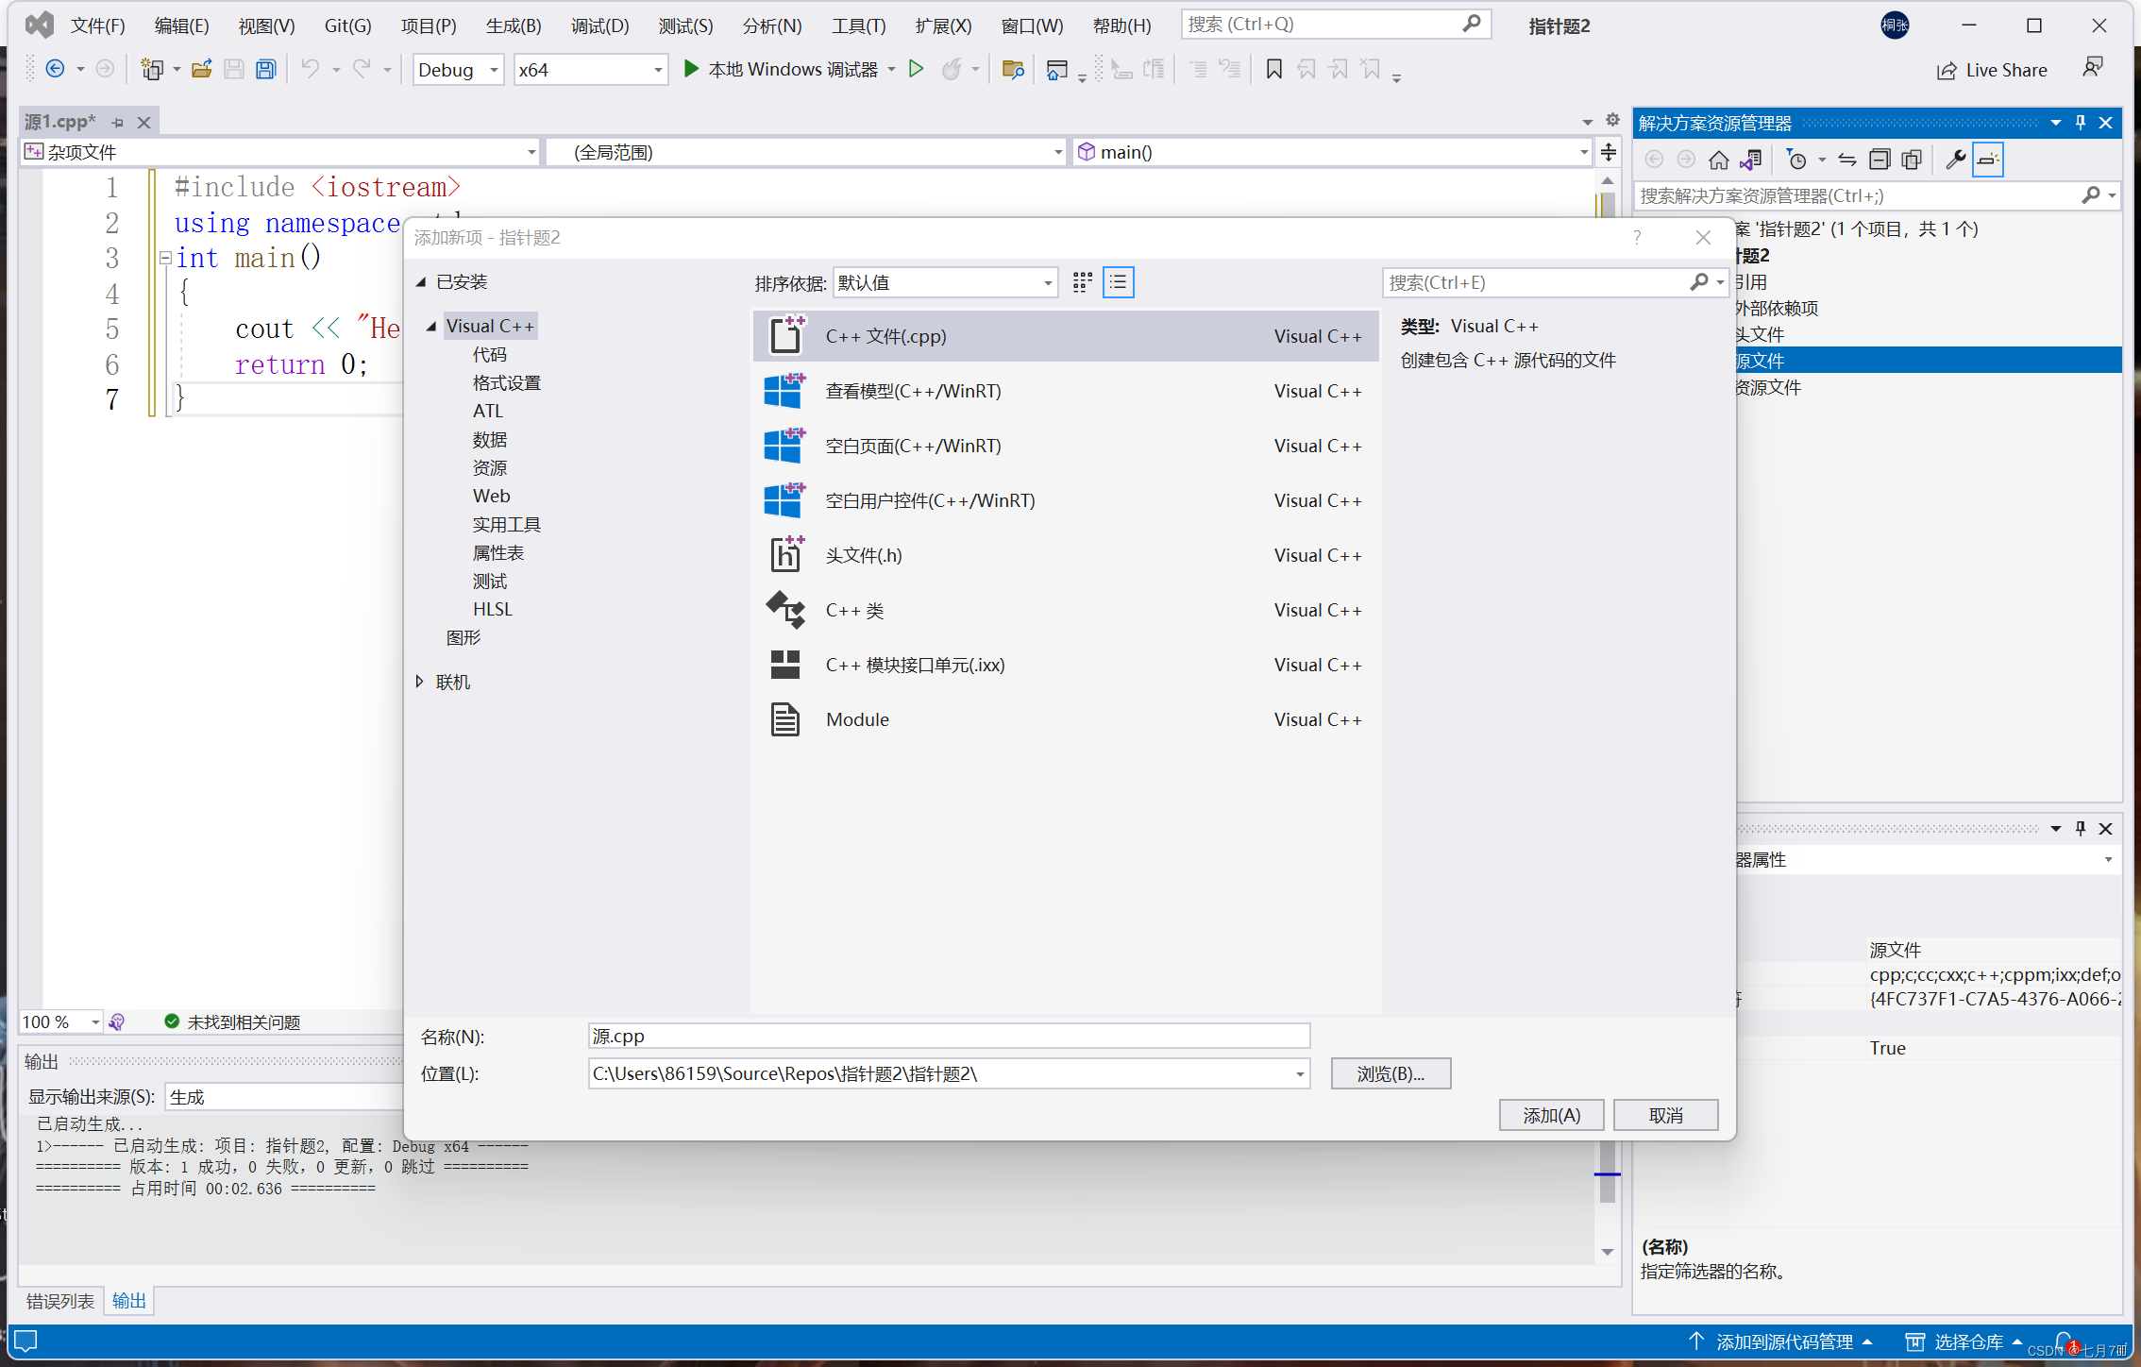This screenshot has width=2141, height=1367.
Task: Open the Debug configuration dropdown
Action: tap(458, 70)
